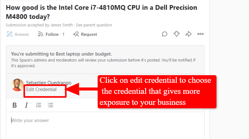Open the comment bubble icon
This screenshot has height=139, width=249.
point(164,34)
